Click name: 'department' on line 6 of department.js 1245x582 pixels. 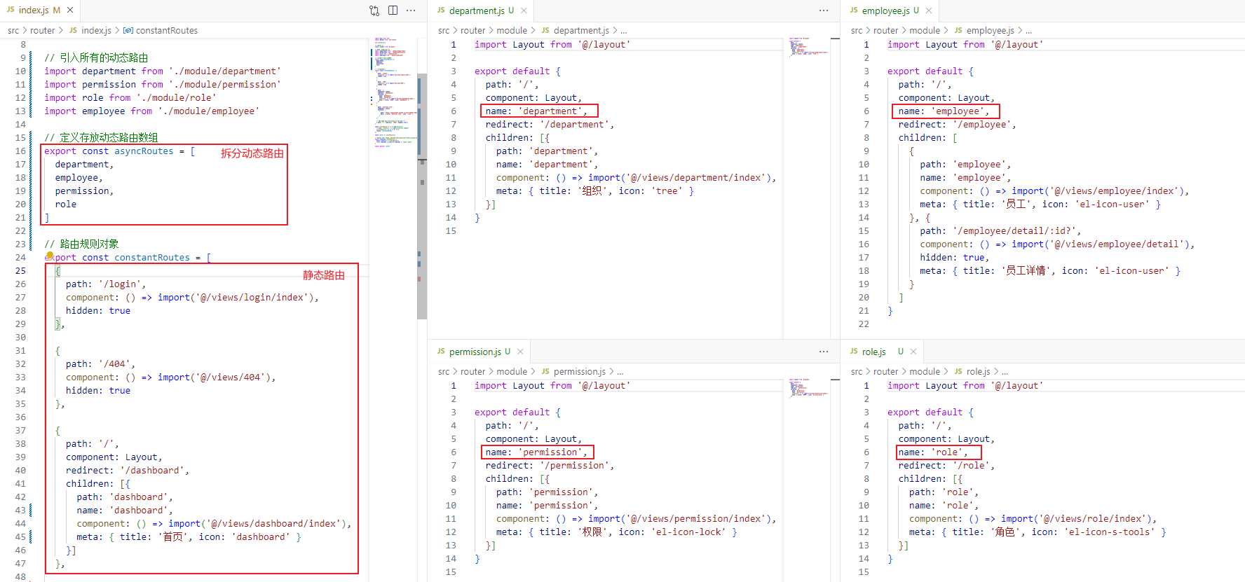(x=536, y=111)
